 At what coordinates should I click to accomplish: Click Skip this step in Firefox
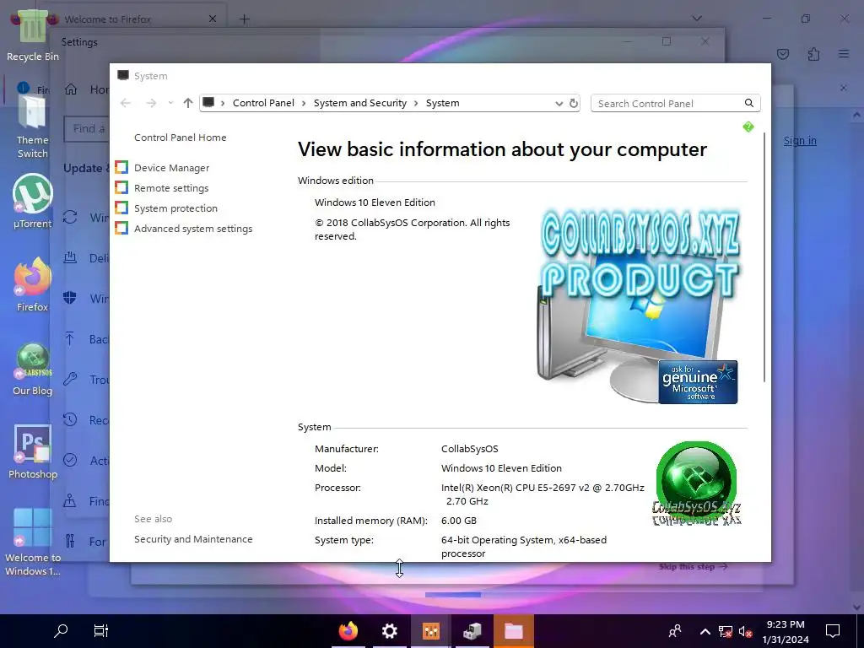pos(694,566)
